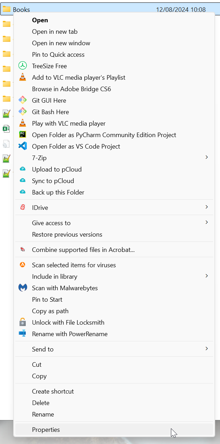Expand the IDrive submenu arrow

point(206,207)
